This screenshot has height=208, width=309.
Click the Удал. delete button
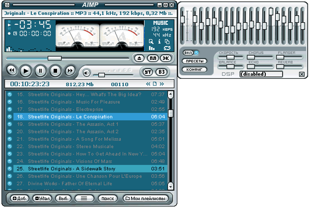click(x=43, y=198)
